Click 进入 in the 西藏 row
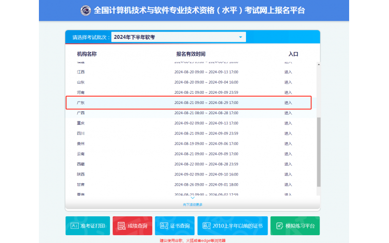The width and height of the screenshot is (389, 243). click(x=288, y=164)
